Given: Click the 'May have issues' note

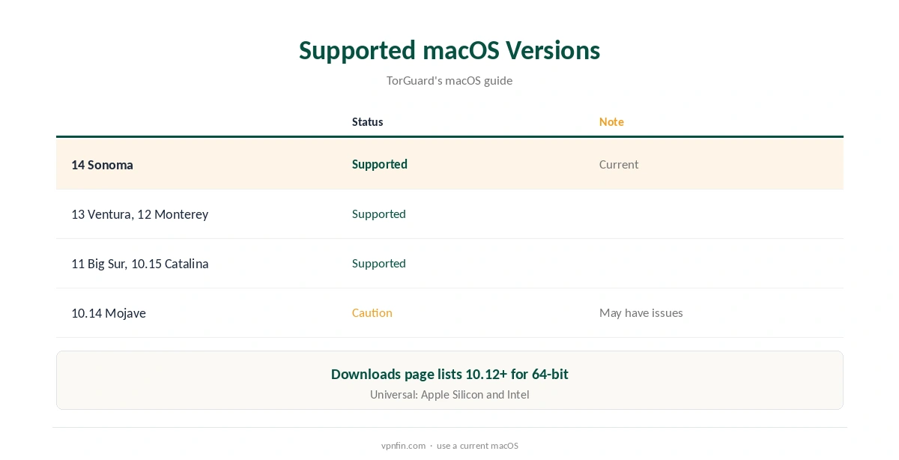Looking at the screenshot, I should point(641,312).
